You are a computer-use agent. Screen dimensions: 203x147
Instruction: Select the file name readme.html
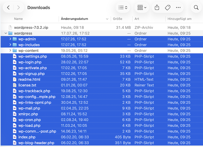point(29,79)
